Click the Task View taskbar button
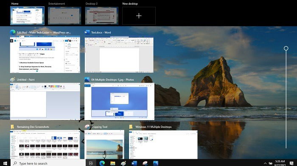 pyautogui.click(x=91, y=163)
